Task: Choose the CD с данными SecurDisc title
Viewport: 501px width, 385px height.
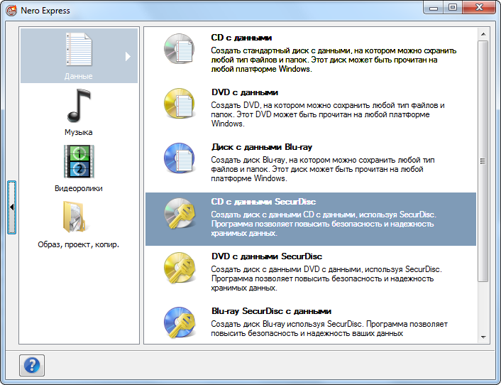Action: (263, 202)
